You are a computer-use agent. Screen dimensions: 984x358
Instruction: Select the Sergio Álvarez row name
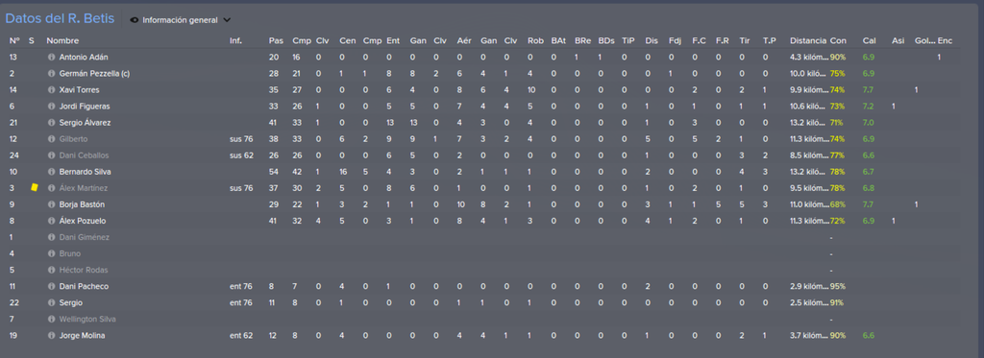pyautogui.click(x=85, y=122)
